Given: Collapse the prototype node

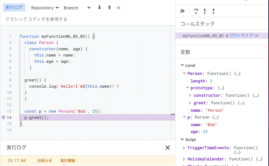Looking at the screenshot, I should click(x=188, y=88).
